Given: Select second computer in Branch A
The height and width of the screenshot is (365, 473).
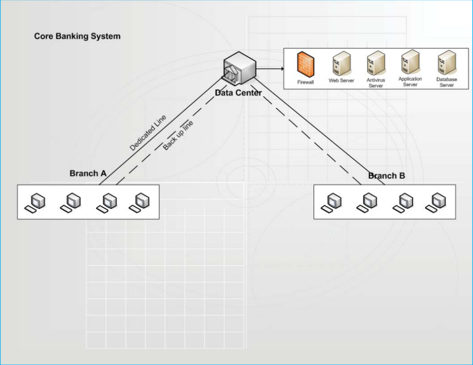Looking at the screenshot, I should [x=70, y=203].
